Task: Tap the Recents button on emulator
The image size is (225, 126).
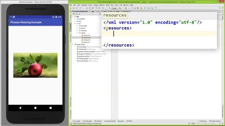Action: pyautogui.click(x=51, y=108)
